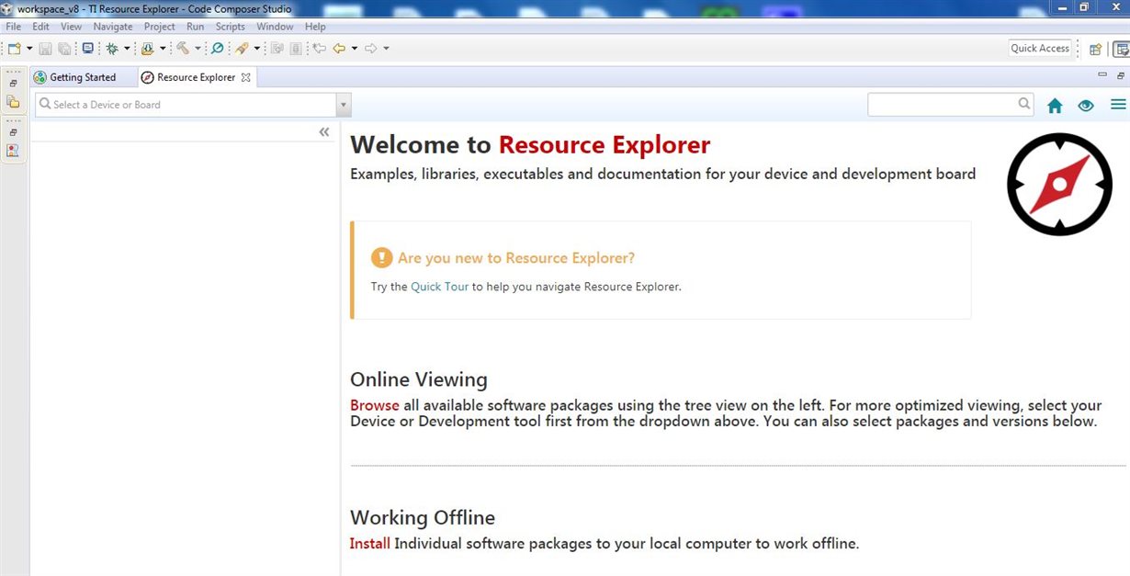Viewport: 1130px width, 576px height.
Task: Click the next annotation toolbar icon
Action: 294,49
